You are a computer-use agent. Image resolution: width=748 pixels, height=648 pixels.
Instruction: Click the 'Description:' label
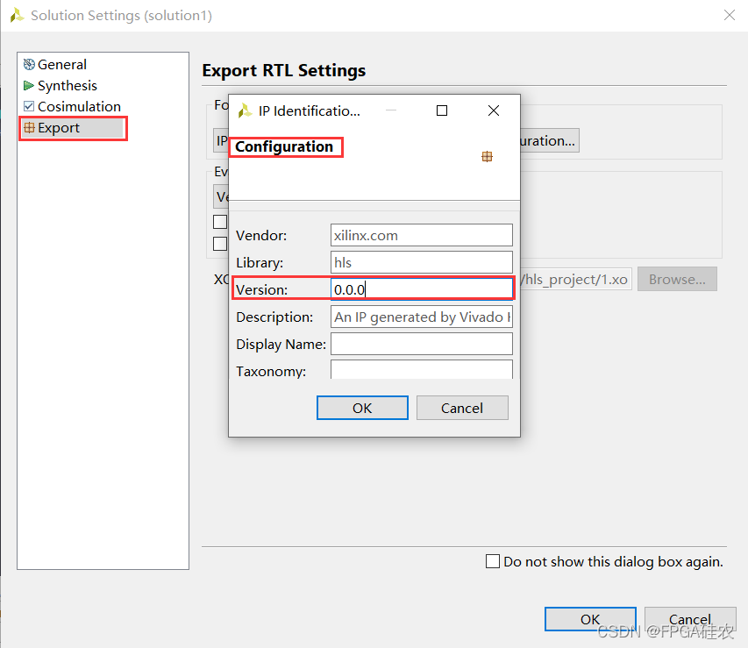tap(274, 317)
